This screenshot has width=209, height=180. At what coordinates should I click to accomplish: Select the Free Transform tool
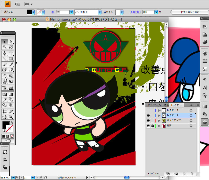(x=11, y=81)
